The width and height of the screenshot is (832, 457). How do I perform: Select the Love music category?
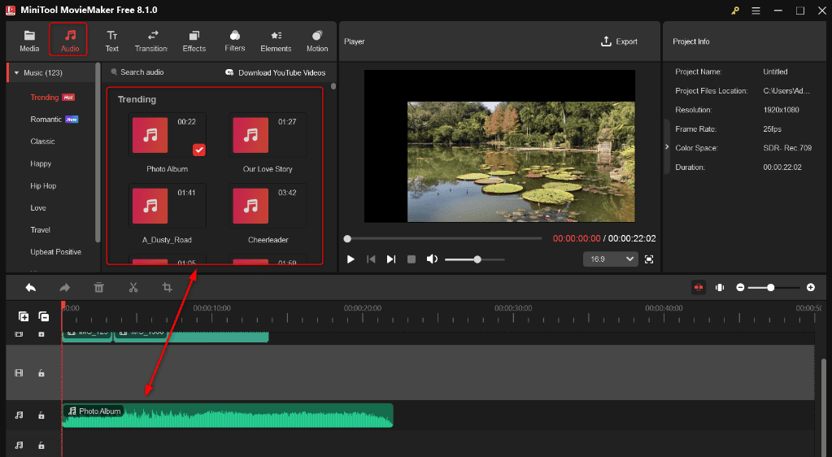coord(38,208)
